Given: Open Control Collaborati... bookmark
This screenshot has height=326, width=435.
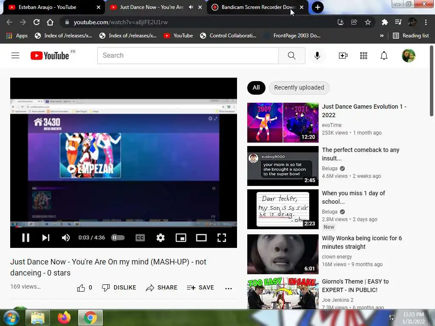Looking at the screenshot, I should coord(228,36).
